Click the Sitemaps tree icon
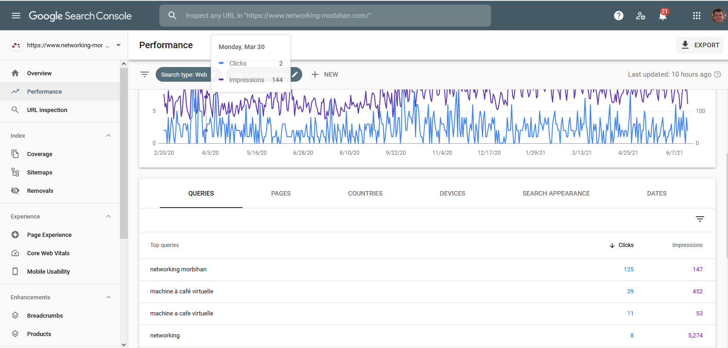This screenshot has height=348, width=728. click(x=15, y=172)
